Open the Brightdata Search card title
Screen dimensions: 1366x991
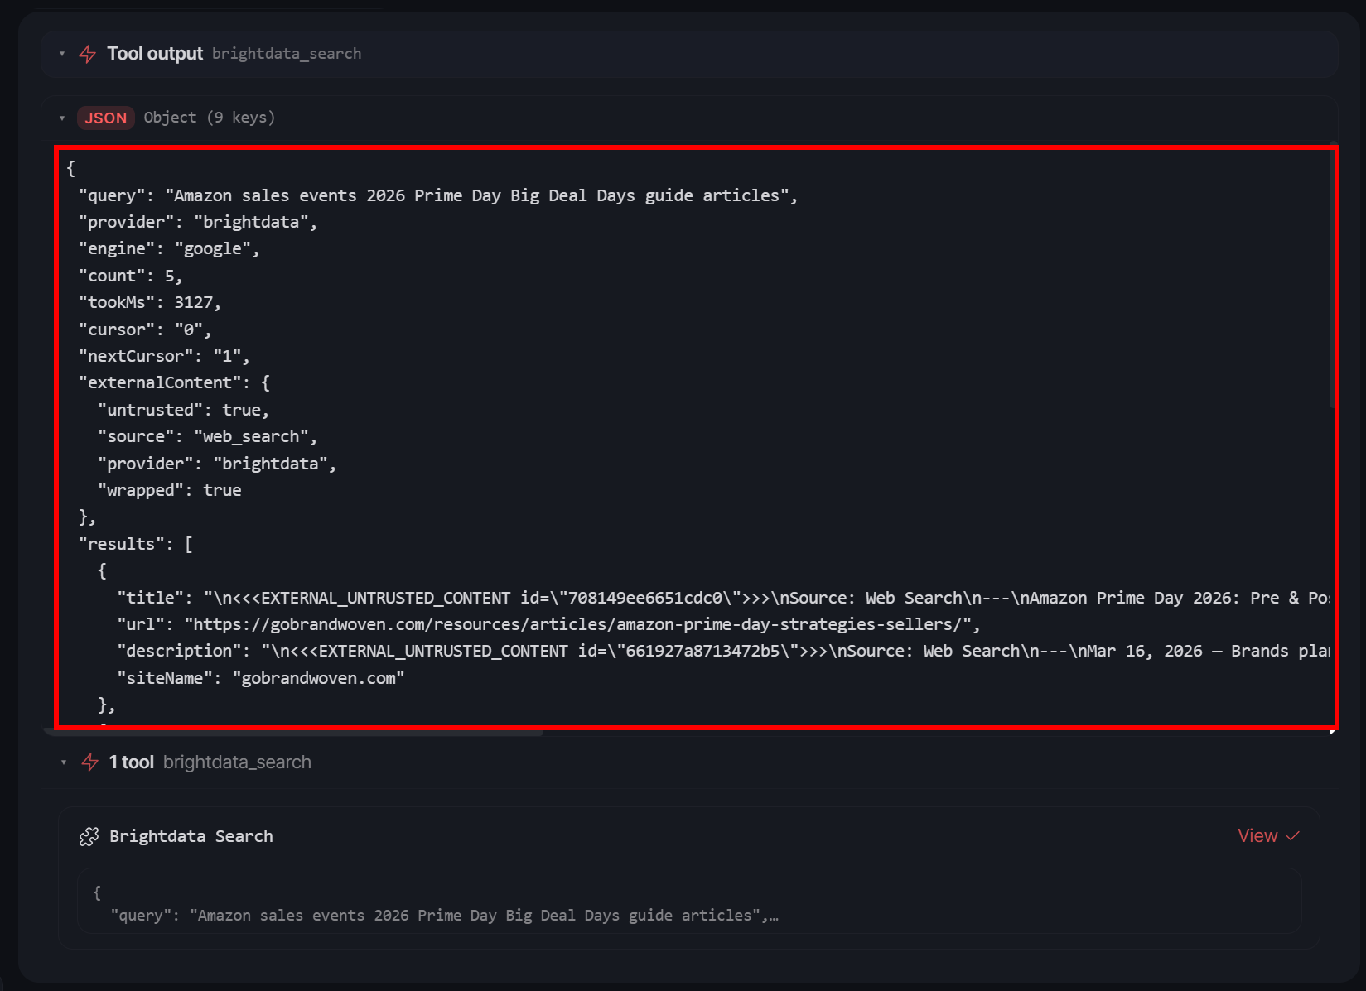pyautogui.click(x=191, y=836)
